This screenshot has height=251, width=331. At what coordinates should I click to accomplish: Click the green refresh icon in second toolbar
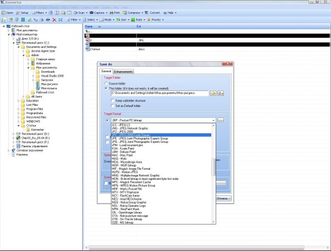29,20
